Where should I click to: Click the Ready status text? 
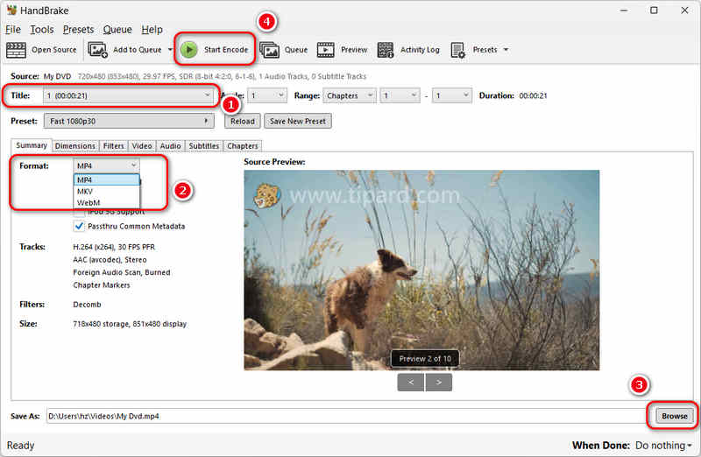[x=20, y=446]
